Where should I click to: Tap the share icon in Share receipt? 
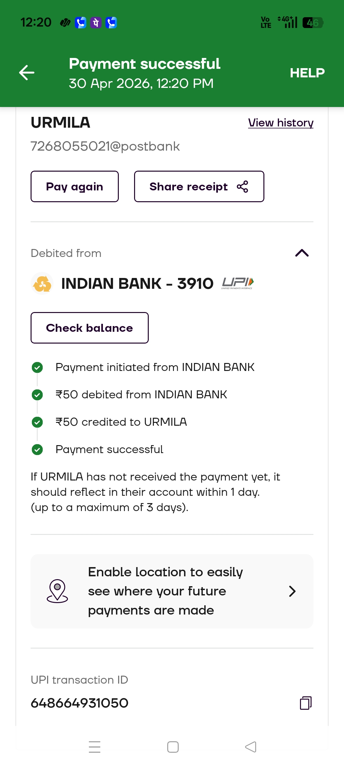pos(242,187)
